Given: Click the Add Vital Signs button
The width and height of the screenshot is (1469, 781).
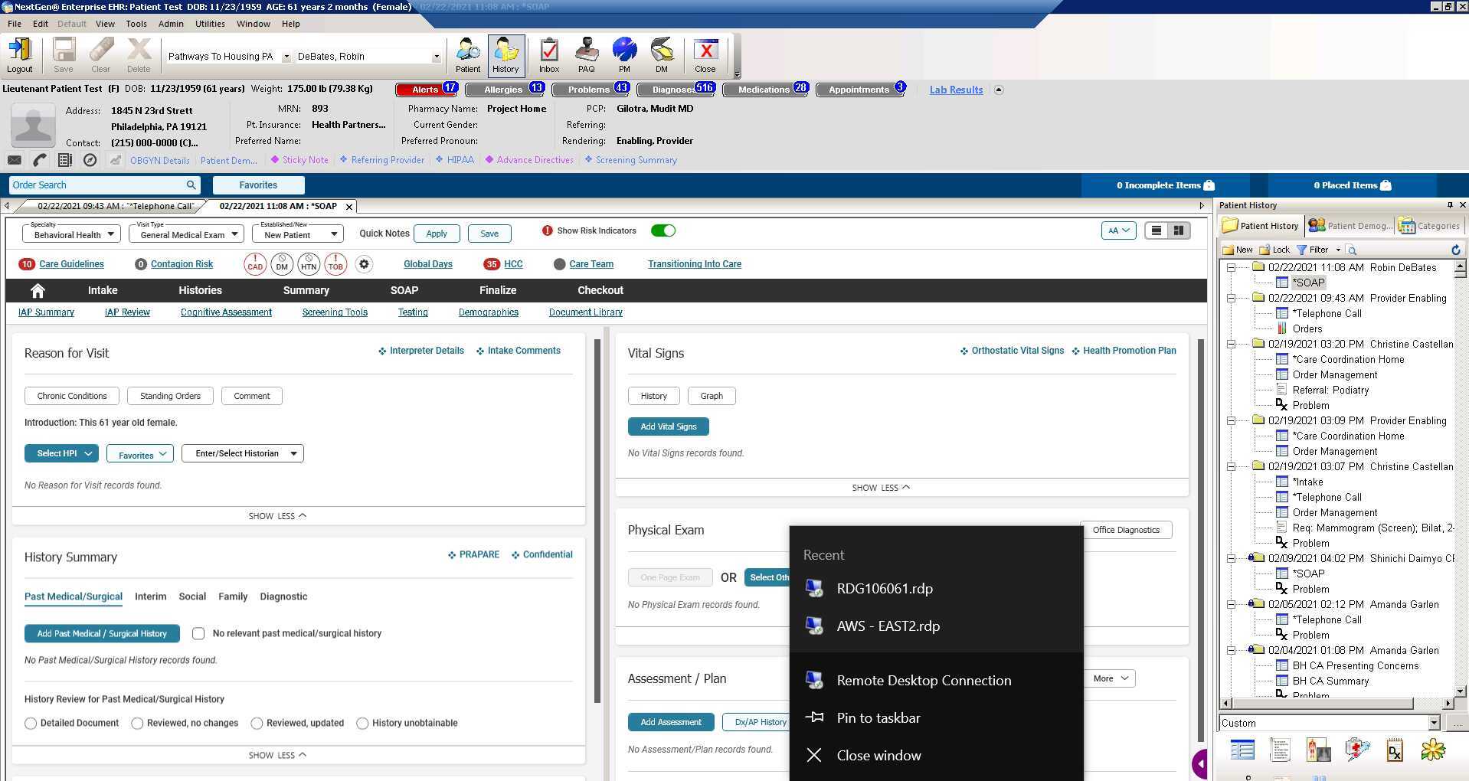Looking at the screenshot, I should (668, 426).
